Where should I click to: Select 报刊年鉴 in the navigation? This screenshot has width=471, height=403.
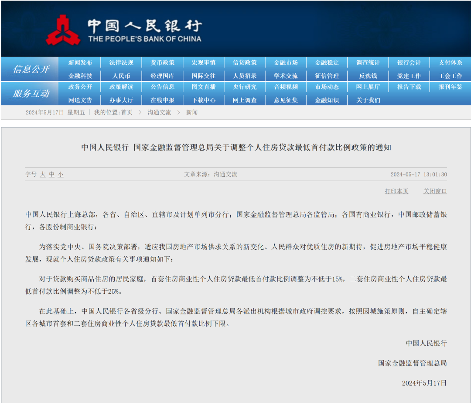click(450, 87)
